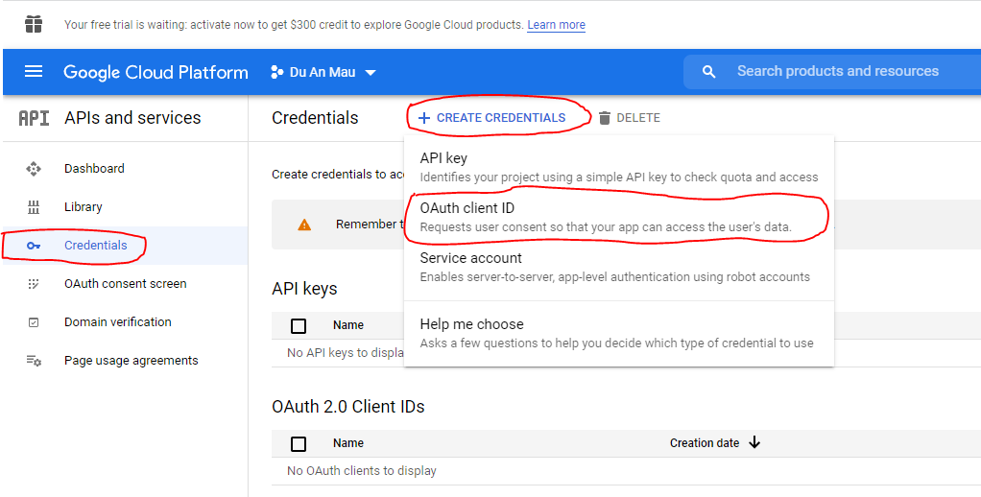The height and width of the screenshot is (497, 981).
Task: Tick the API keys select-all checkbox
Action: coord(299,326)
